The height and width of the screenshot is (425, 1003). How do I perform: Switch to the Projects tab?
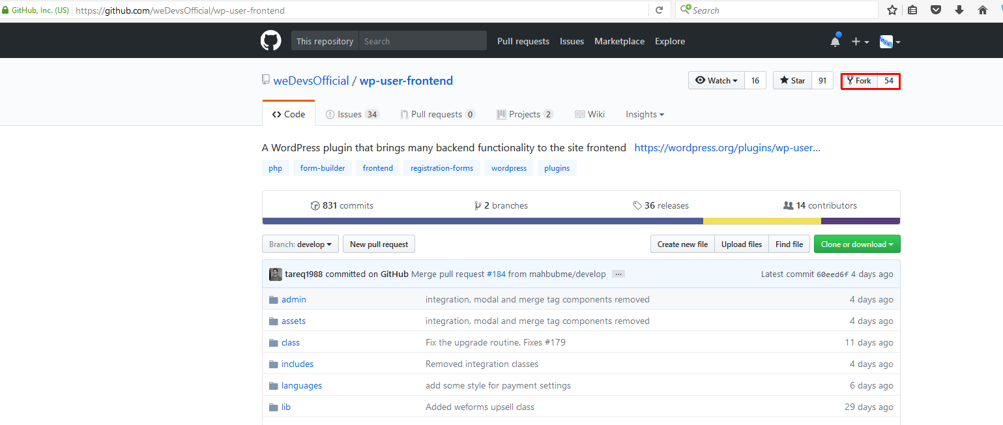click(x=525, y=114)
